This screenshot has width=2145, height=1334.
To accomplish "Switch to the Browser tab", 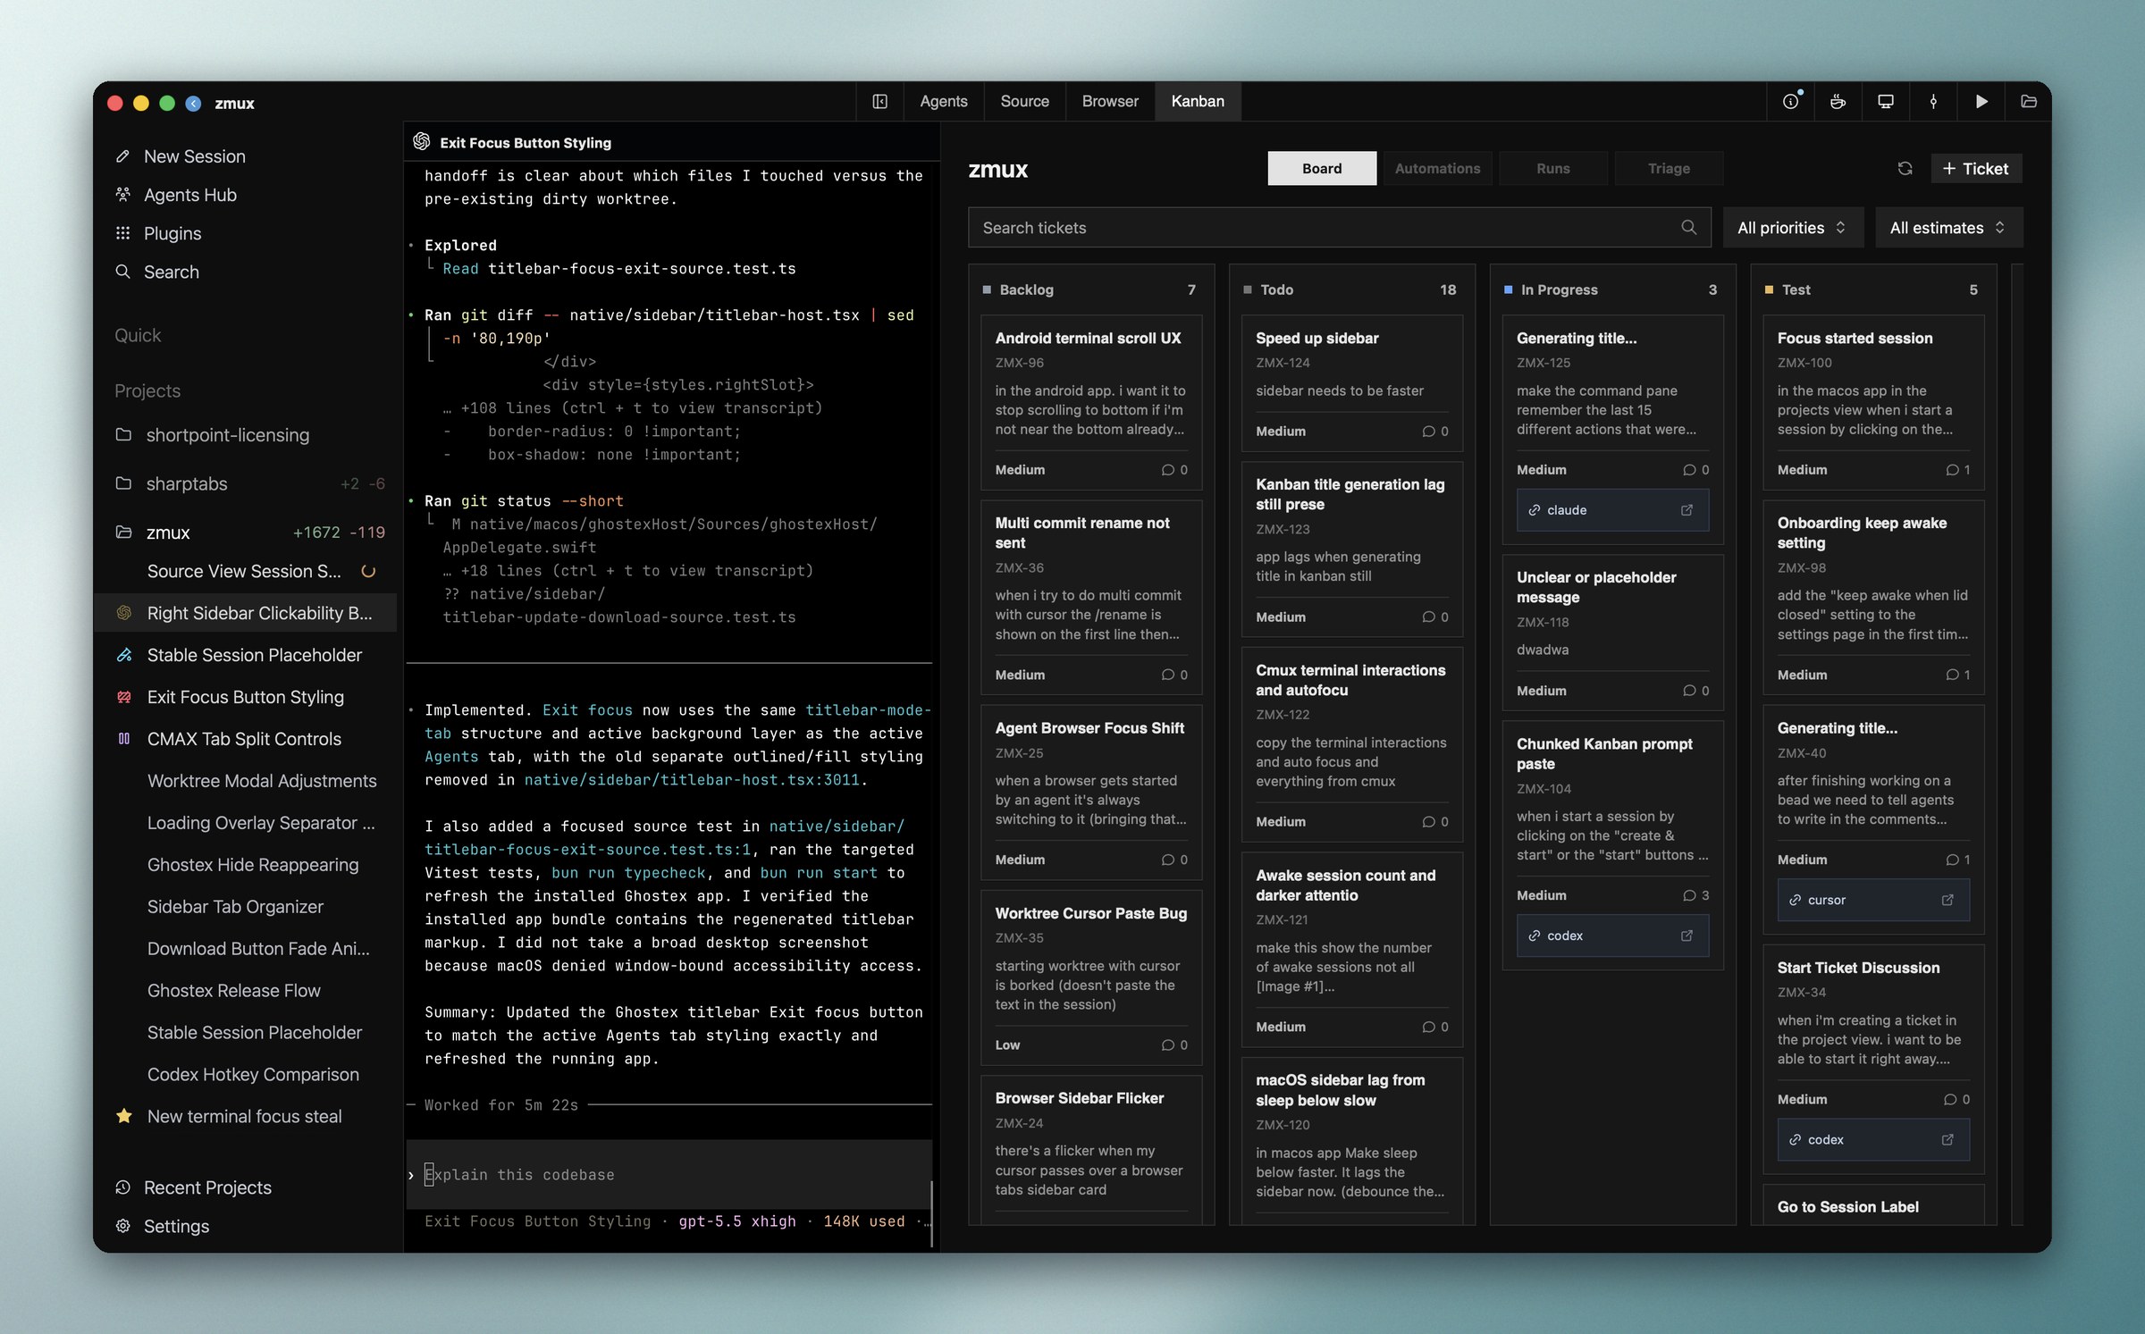I will point(1110,102).
